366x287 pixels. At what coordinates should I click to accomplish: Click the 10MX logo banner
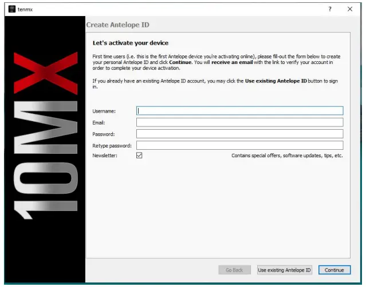[45, 149]
